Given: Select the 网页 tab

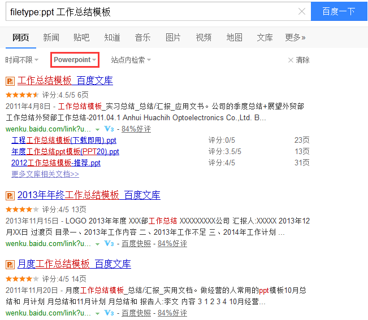Looking at the screenshot, I should pos(21,37).
